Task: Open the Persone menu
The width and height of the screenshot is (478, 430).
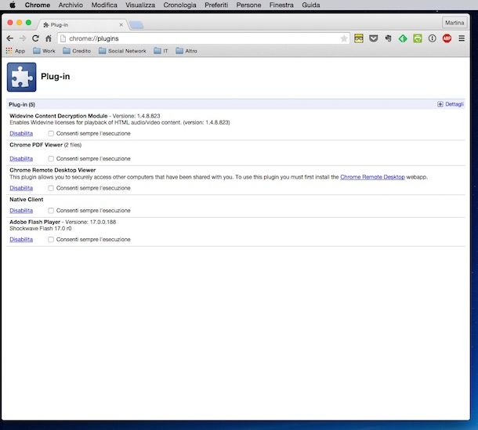Action: (248, 5)
